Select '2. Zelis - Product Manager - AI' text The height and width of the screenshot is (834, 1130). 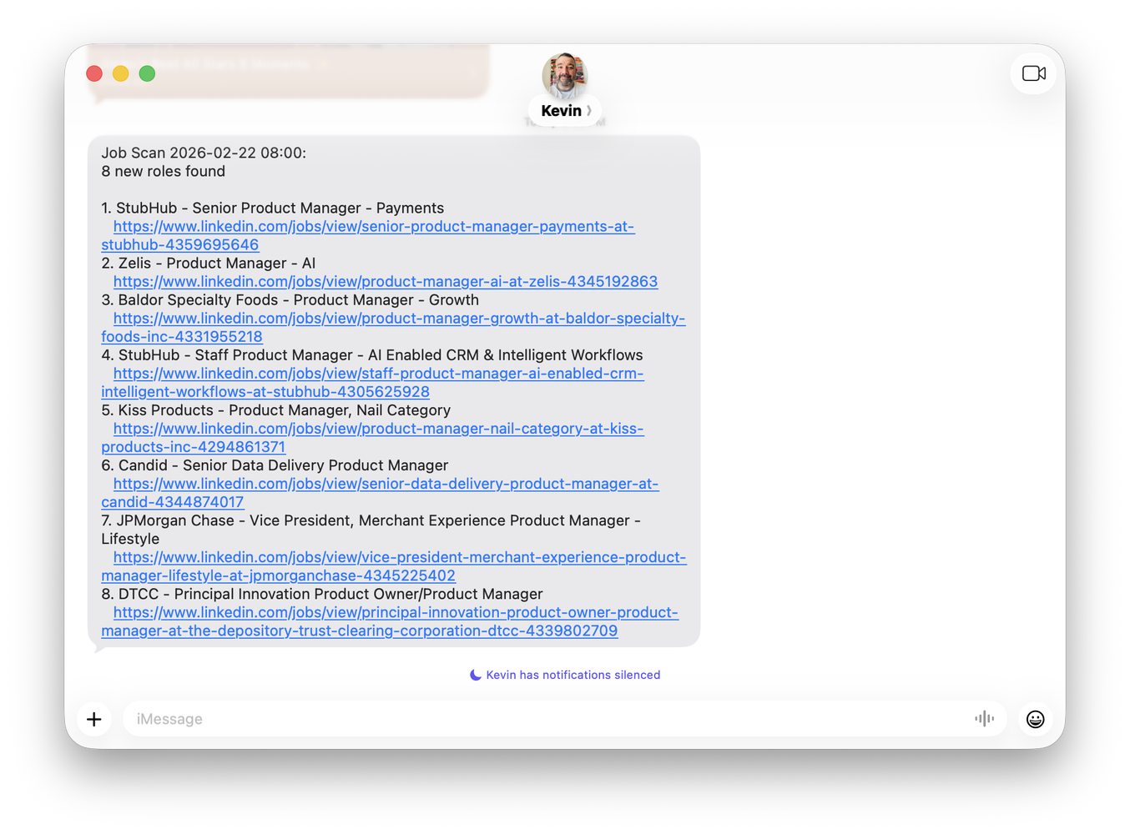point(209,263)
